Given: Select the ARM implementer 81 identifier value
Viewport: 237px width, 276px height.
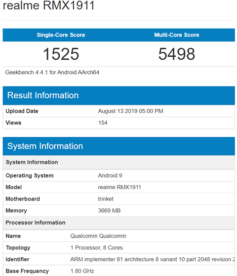Looking at the screenshot, I should tap(153, 259).
